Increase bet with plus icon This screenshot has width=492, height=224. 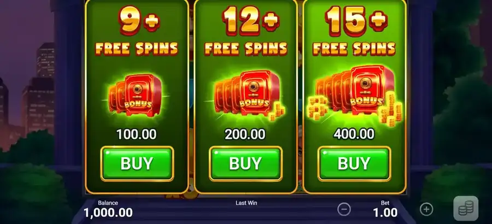click(426, 209)
